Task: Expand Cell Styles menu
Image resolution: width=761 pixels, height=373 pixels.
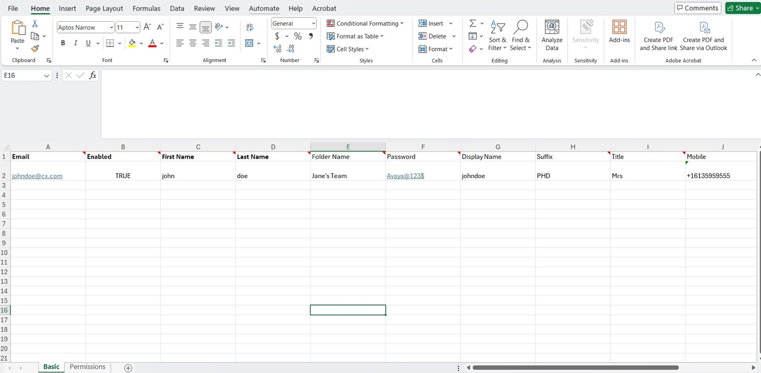Action: click(348, 49)
